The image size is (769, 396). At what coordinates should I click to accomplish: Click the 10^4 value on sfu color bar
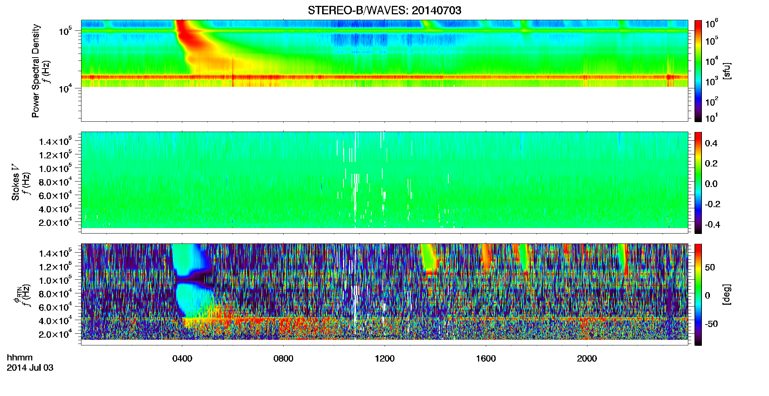click(712, 61)
